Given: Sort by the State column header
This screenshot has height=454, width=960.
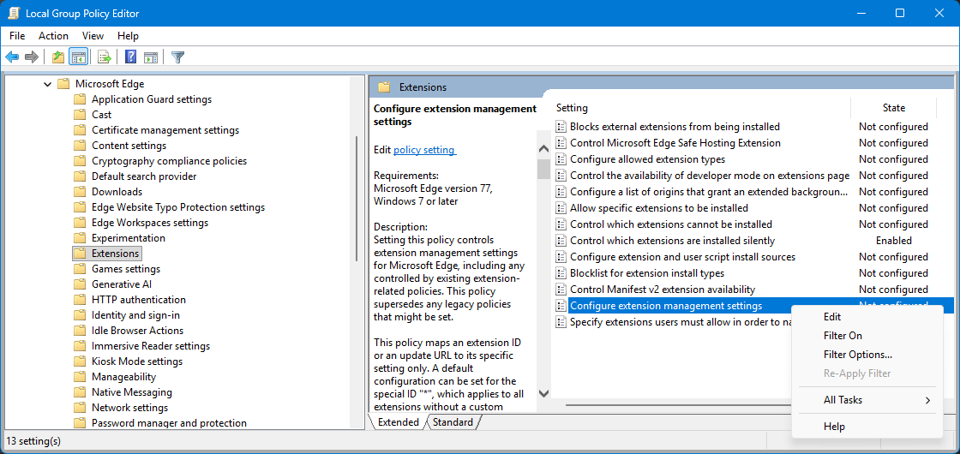Looking at the screenshot, I should pyautogui.click(x=893, y=108).
